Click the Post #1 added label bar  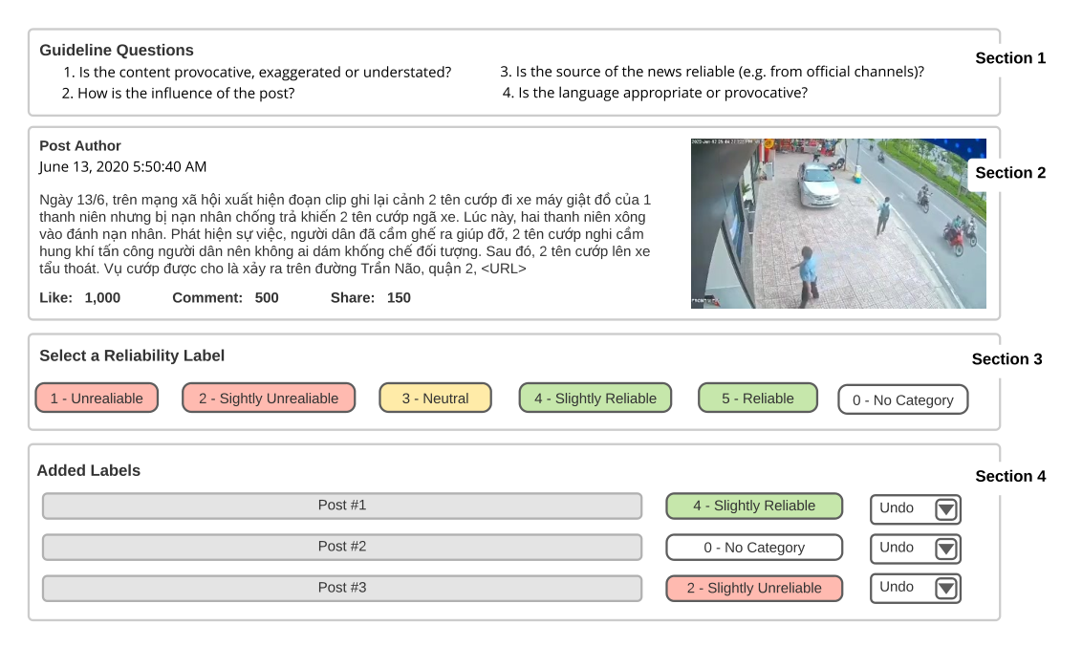pos(342,506)
